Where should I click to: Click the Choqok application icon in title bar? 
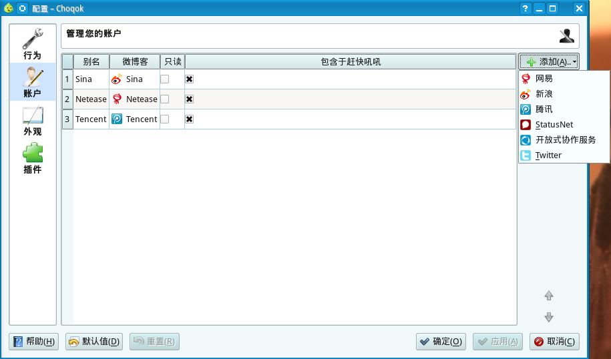[8, 8]
